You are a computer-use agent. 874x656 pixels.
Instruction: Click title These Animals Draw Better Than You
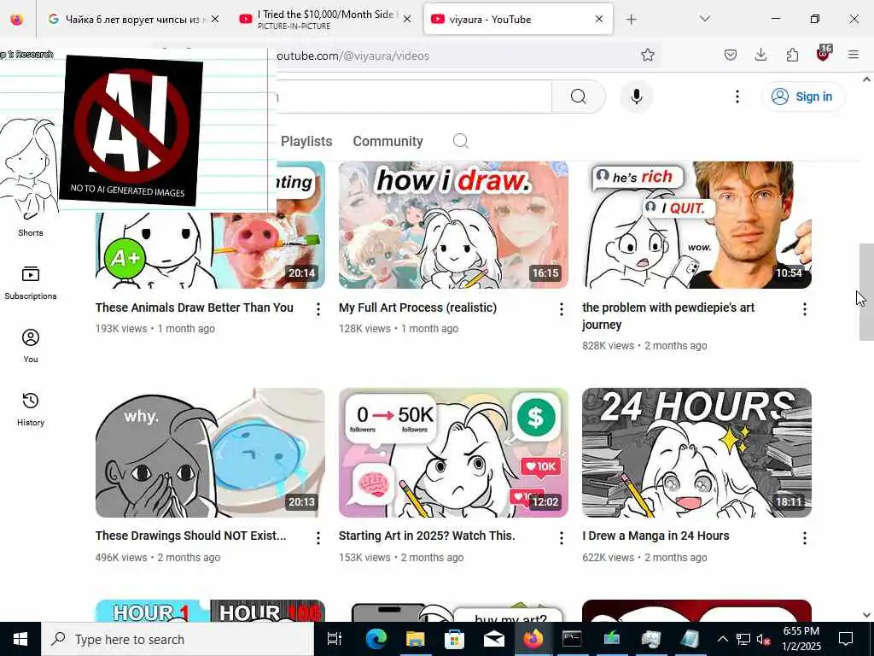tap(194, 307)
